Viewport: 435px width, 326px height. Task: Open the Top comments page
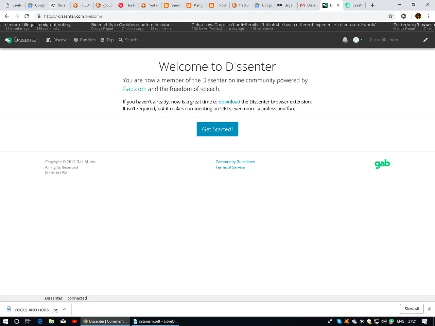[x=107, y=40]
